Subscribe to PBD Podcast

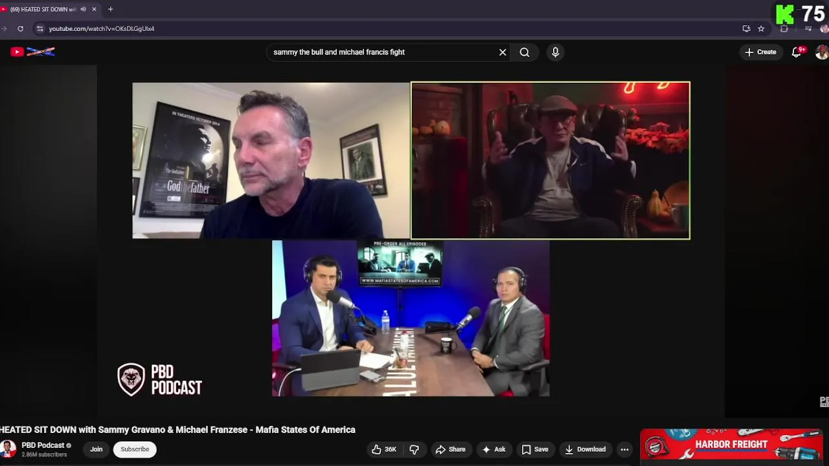click(135, 449)
